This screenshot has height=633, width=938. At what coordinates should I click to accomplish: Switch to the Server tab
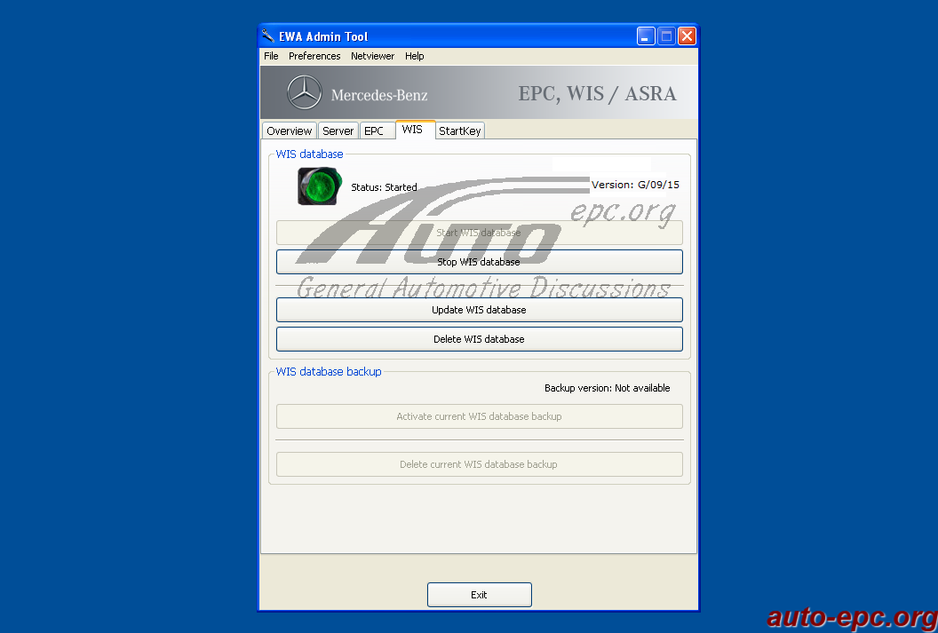(338, 131)
